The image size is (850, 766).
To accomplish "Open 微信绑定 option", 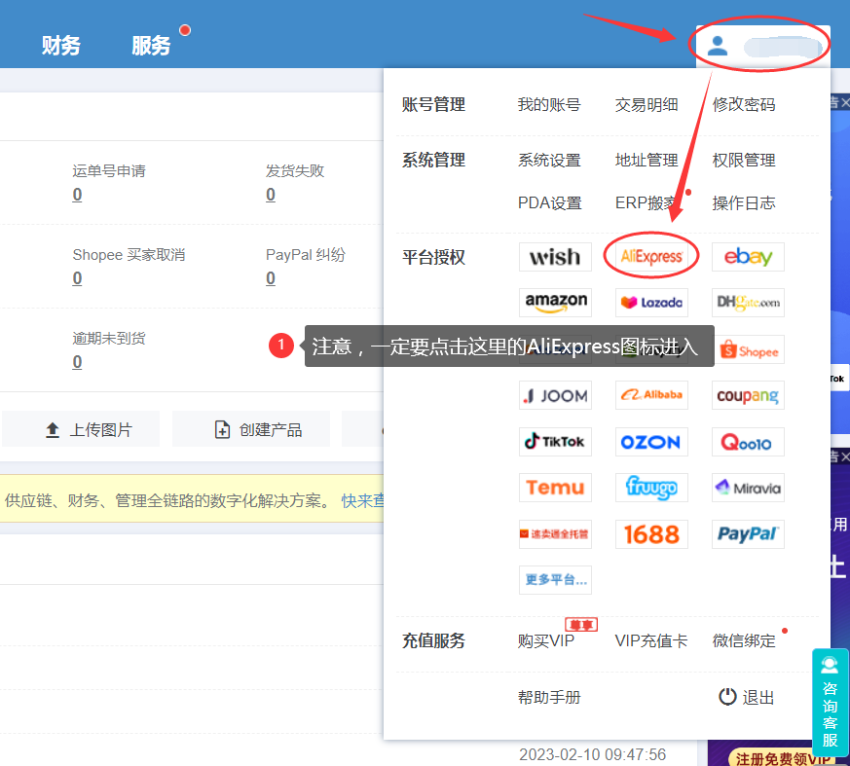I will click(743, 640).
